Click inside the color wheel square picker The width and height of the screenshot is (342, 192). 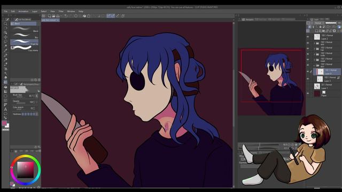[26, 170]
